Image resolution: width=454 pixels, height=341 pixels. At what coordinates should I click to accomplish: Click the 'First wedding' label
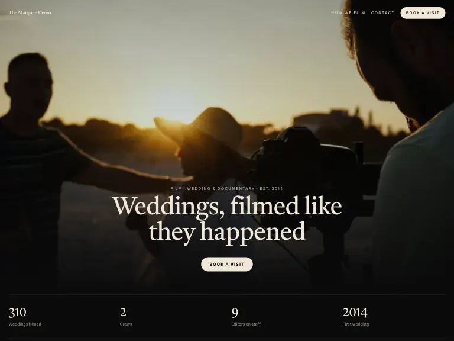pyautogui.click(x=356, y=324)
